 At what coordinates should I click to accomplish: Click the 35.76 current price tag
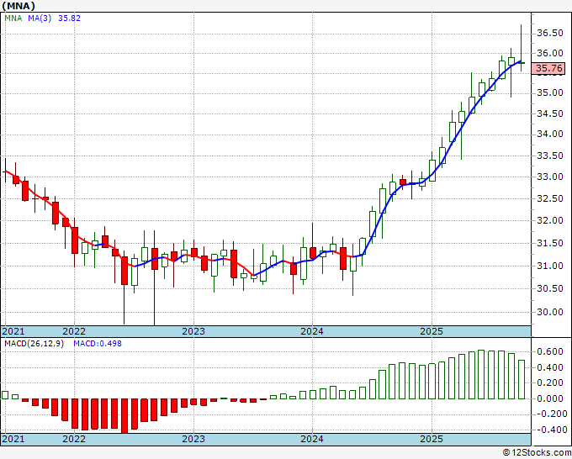[549, 68]
